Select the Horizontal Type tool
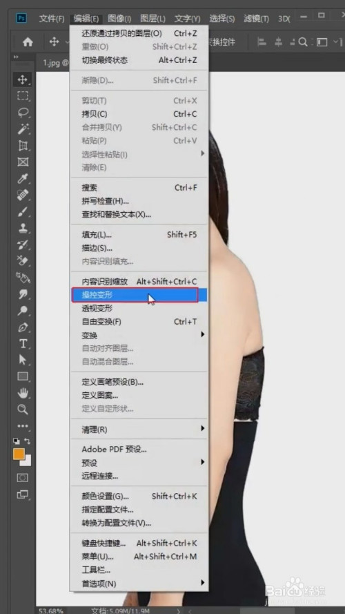This screenshot has width=345, height=614. coord(23,343)
